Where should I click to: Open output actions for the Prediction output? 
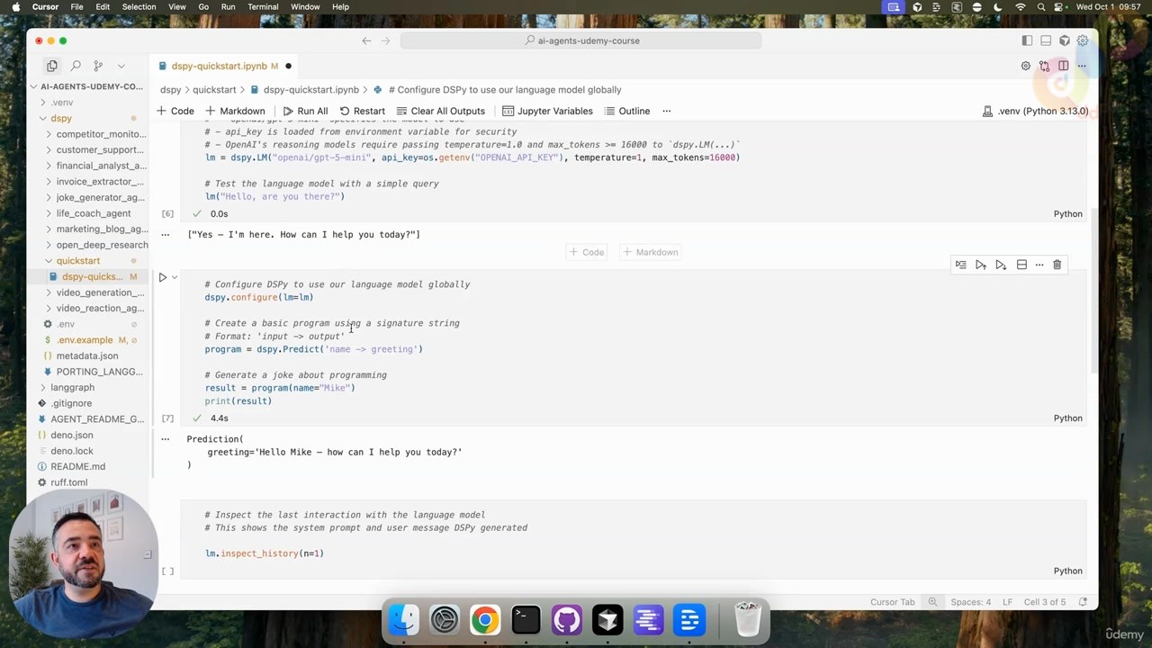pyautogui.click(x=166, y=439)
